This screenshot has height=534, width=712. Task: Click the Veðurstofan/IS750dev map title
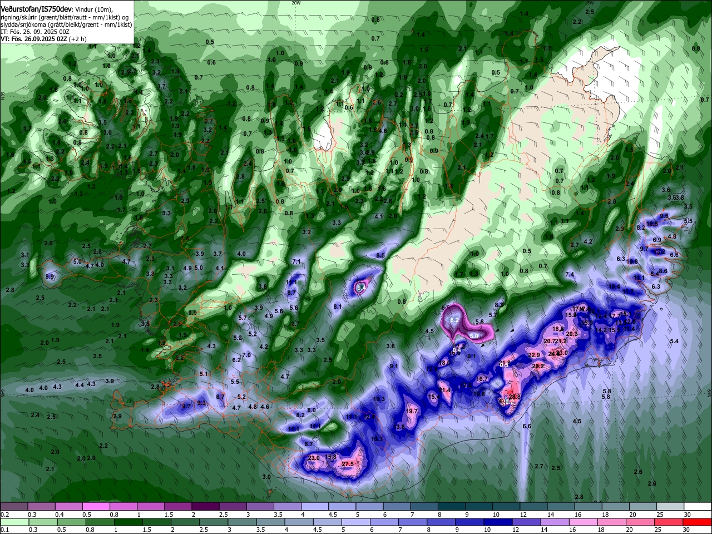[x=36, y=9]
